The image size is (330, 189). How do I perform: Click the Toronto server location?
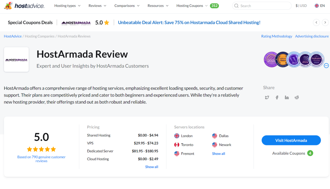[x=187, y=145]
